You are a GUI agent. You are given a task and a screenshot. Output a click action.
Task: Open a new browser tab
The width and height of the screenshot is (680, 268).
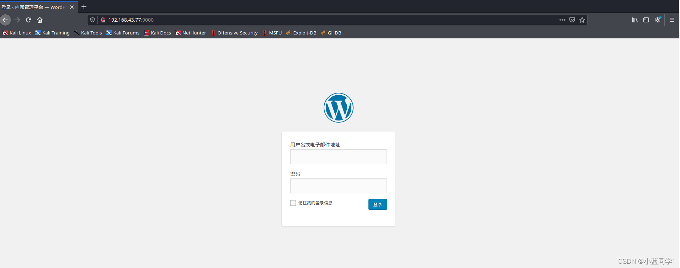(x=84, y=7)
